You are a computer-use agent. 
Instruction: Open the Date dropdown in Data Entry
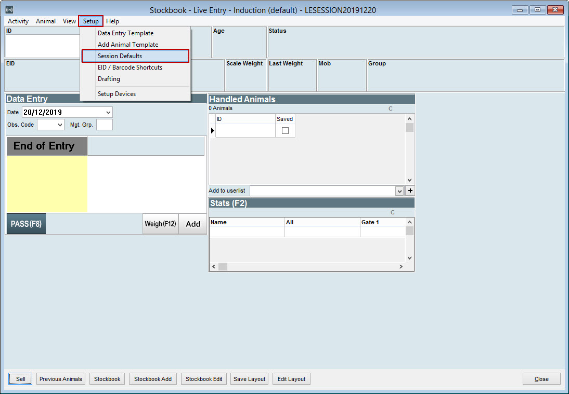108,112
